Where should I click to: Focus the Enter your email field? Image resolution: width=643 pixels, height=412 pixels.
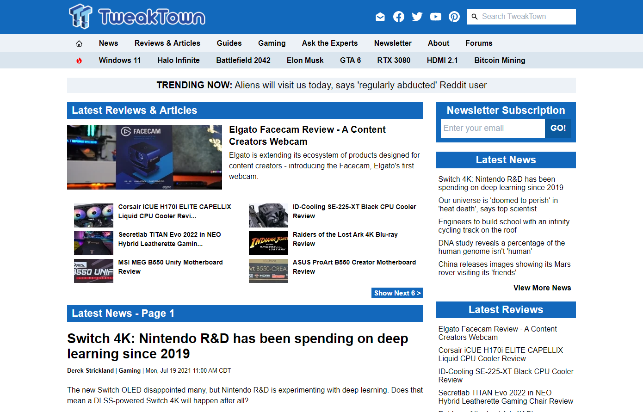493,128
